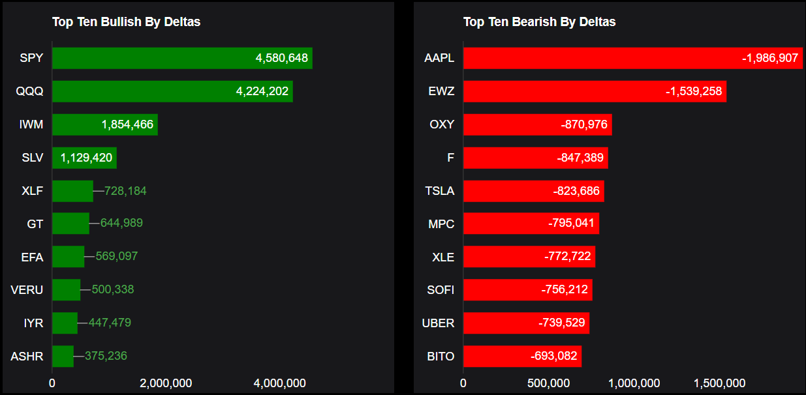Select the SOFI red bar

point(527,289)
